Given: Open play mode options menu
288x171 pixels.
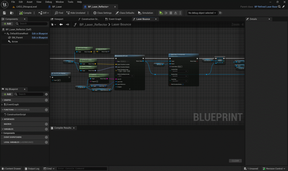Looking at the screenshot, I should tap(180, 13).
